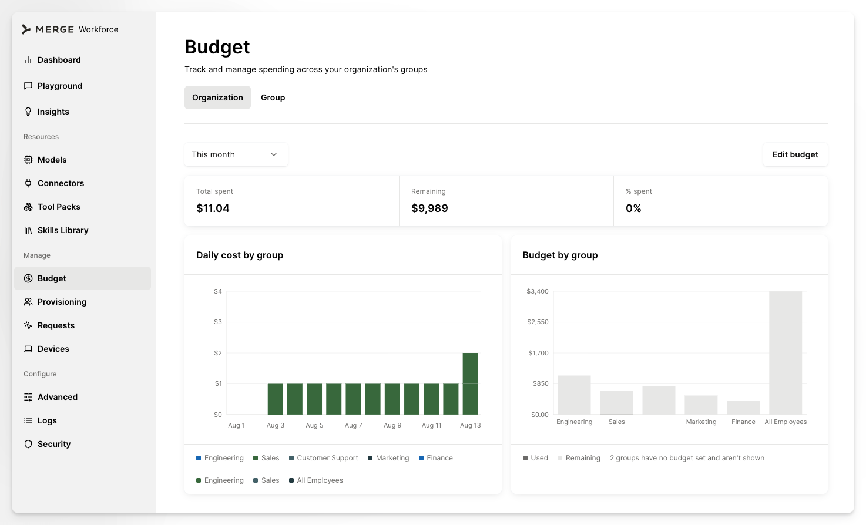
Task: Open Playground via its chat bubble icon
Action: coord(28,86)
